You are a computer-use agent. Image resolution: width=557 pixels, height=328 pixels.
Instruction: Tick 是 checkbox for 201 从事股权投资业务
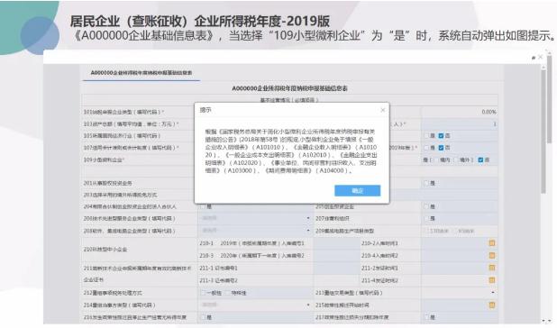426,183
